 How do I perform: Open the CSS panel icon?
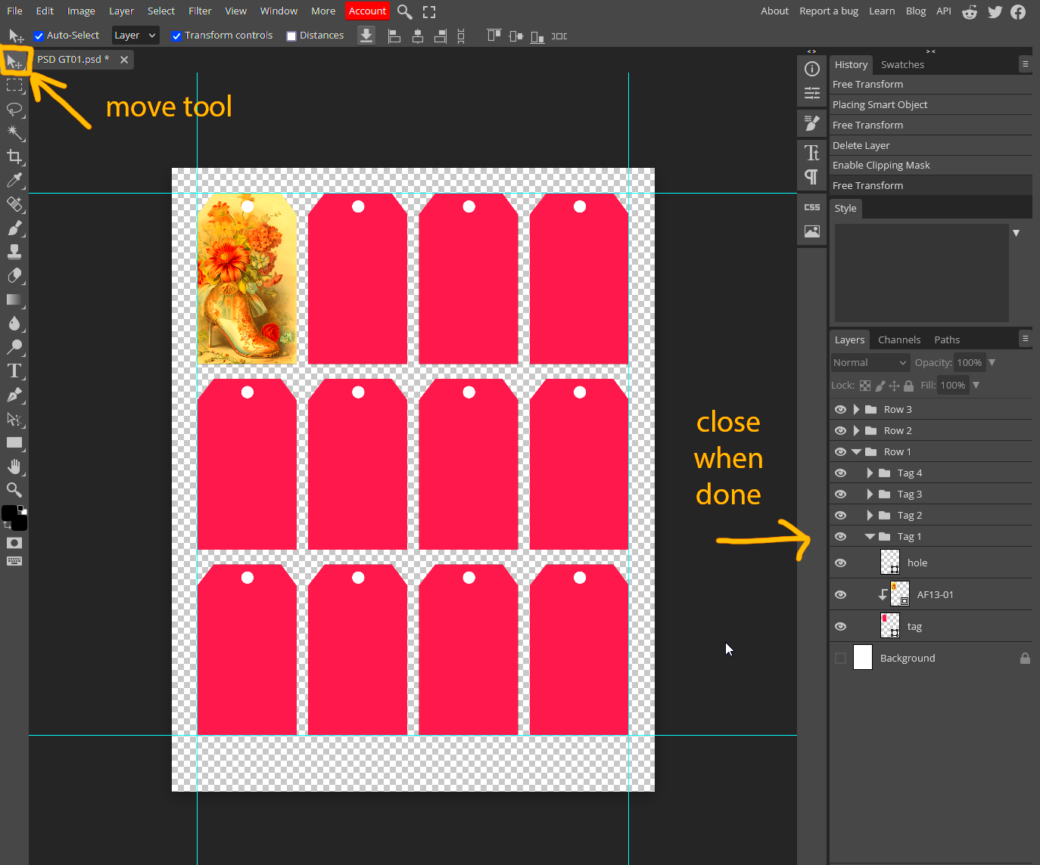click(x=812, y=207)
